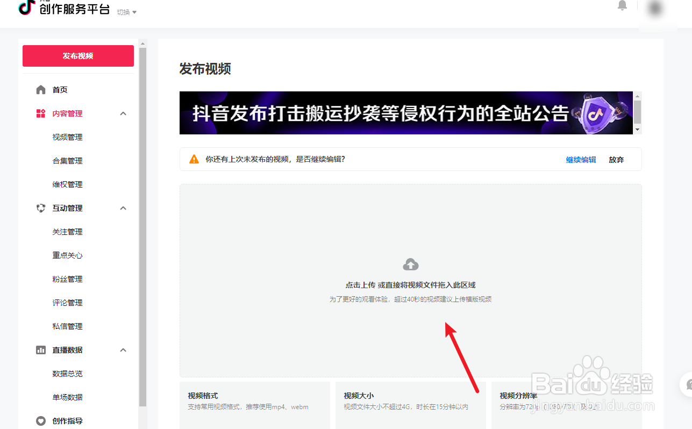Select the 创作指导 menu label
The height and width of the screenshot is (429, 692).
point(68,421)
